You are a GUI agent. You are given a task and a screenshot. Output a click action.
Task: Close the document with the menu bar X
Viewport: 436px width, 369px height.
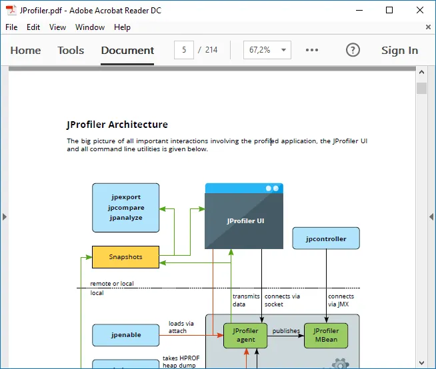pos(428,27)
